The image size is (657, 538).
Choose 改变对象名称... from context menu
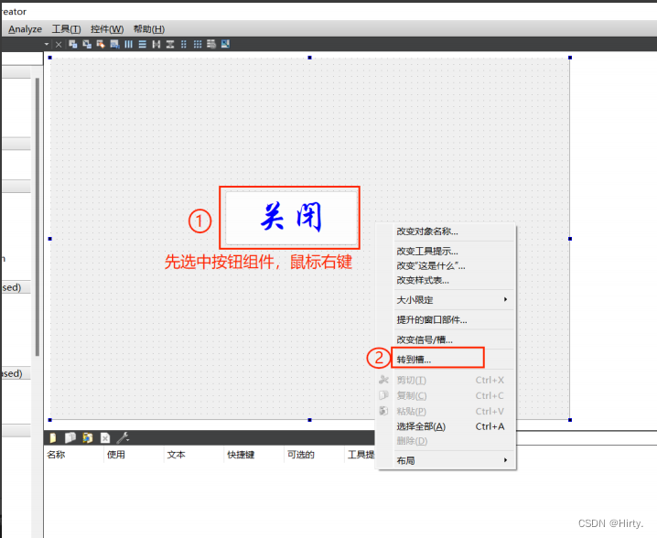pos(447,231)
